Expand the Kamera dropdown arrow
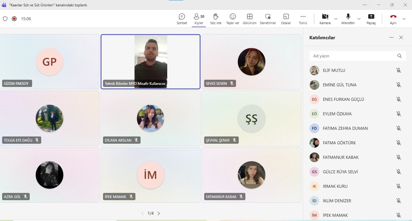 (x=336, y=19)
